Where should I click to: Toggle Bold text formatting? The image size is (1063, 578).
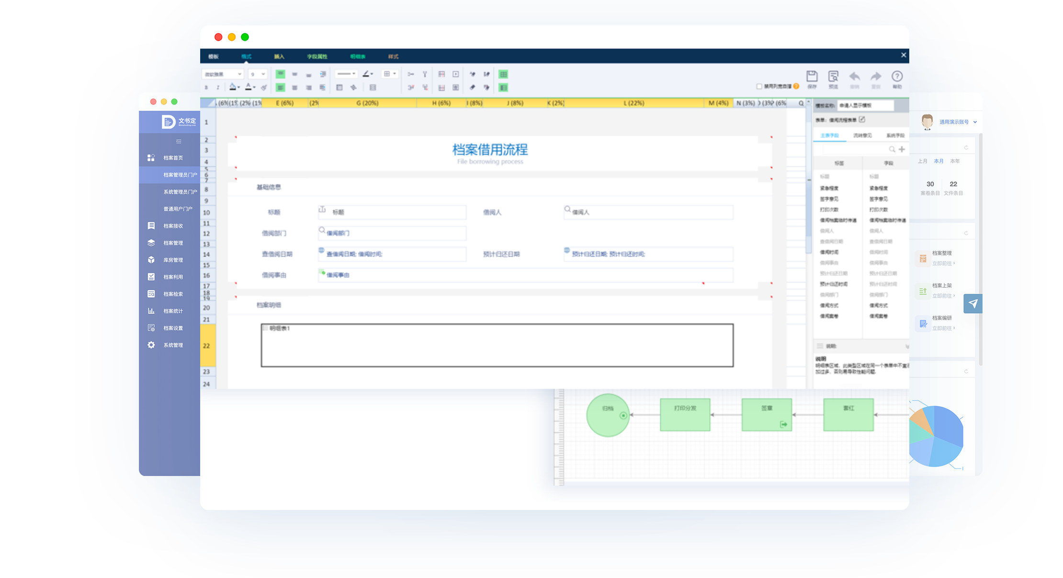[x=206, y=88]
